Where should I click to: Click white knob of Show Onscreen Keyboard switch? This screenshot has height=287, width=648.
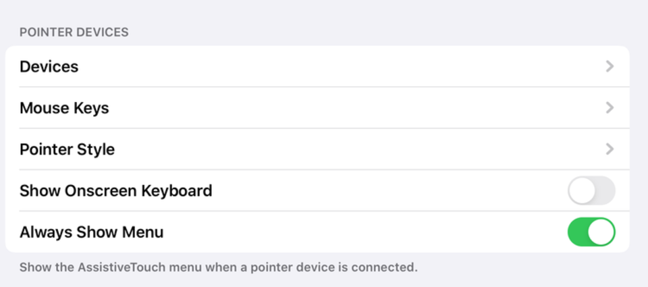582,190
